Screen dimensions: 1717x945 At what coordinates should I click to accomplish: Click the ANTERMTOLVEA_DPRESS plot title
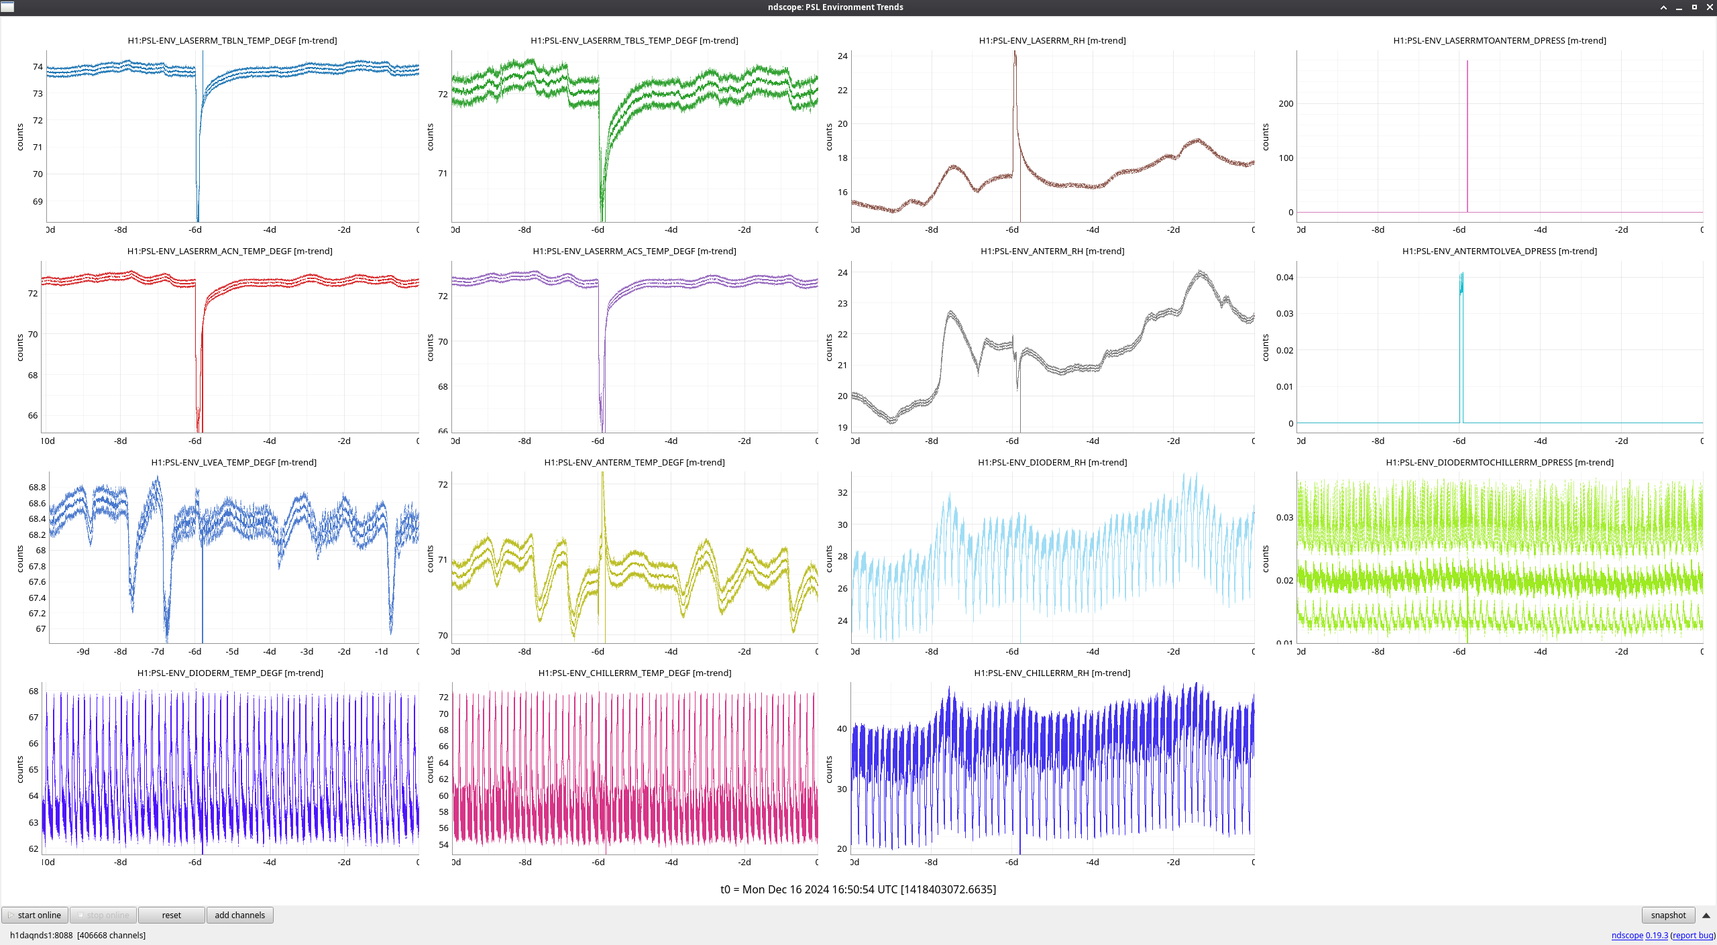tap(1499, 251)
